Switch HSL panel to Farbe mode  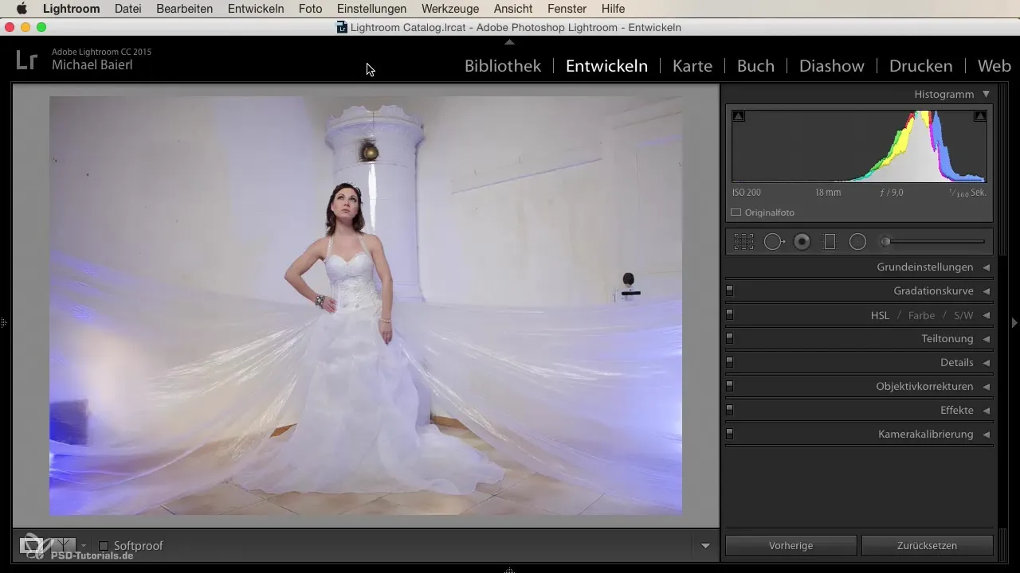pyautogui.click(x=921, y=315)
